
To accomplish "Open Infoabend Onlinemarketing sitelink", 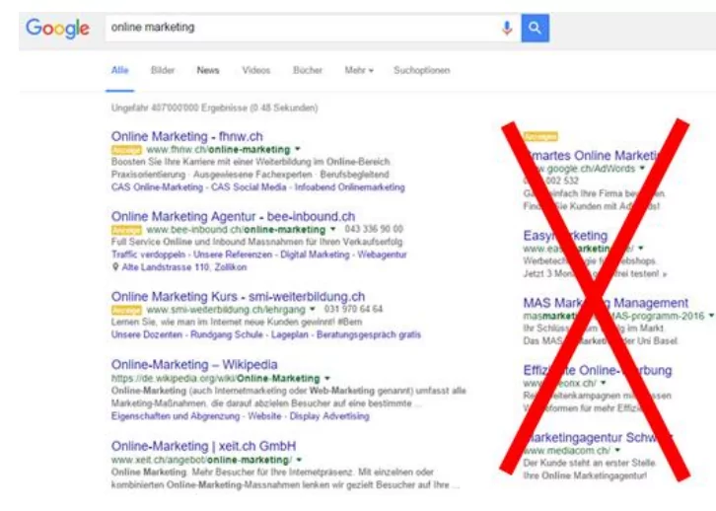I will click(350, 187).
